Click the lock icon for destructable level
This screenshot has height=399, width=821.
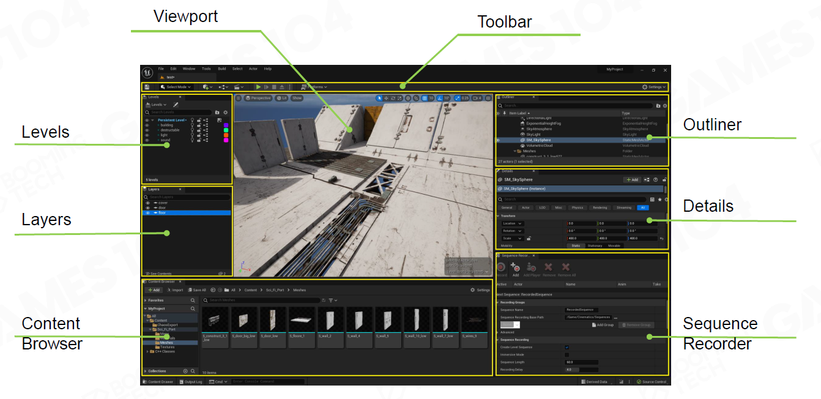(x=199, y=130)
